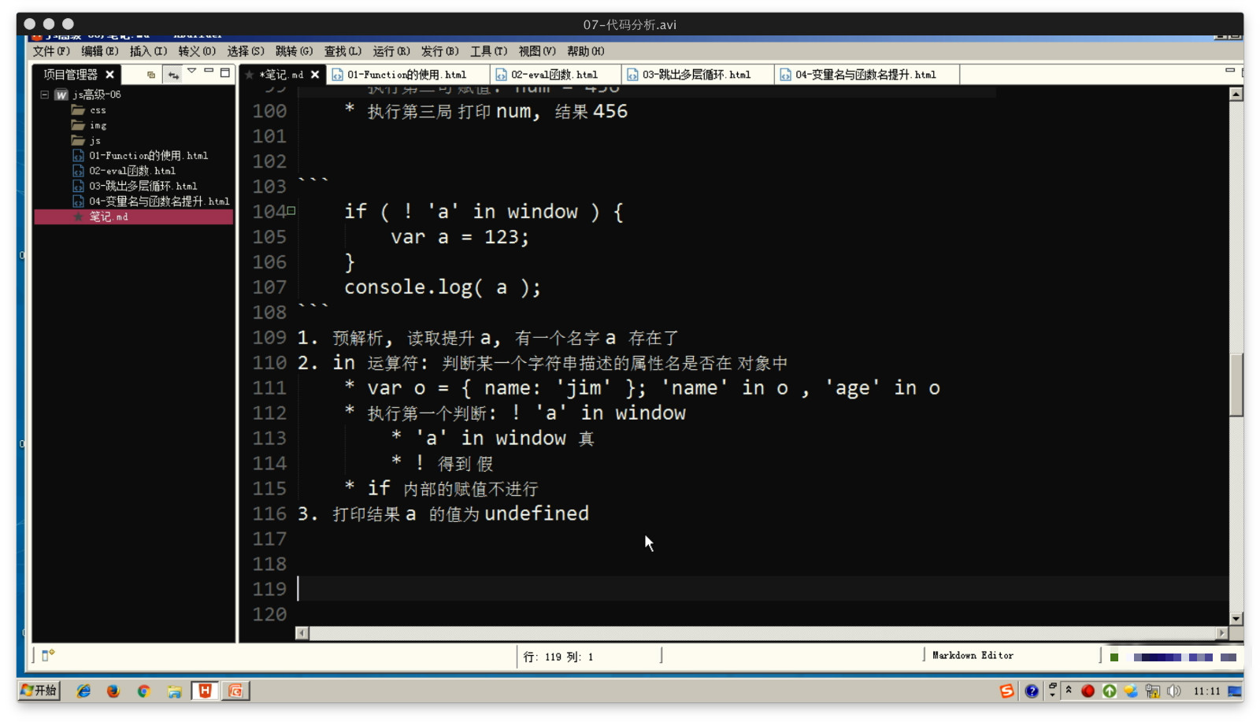Open the css folder in project manager
The image size is (1260, 722).
[89, 110]
